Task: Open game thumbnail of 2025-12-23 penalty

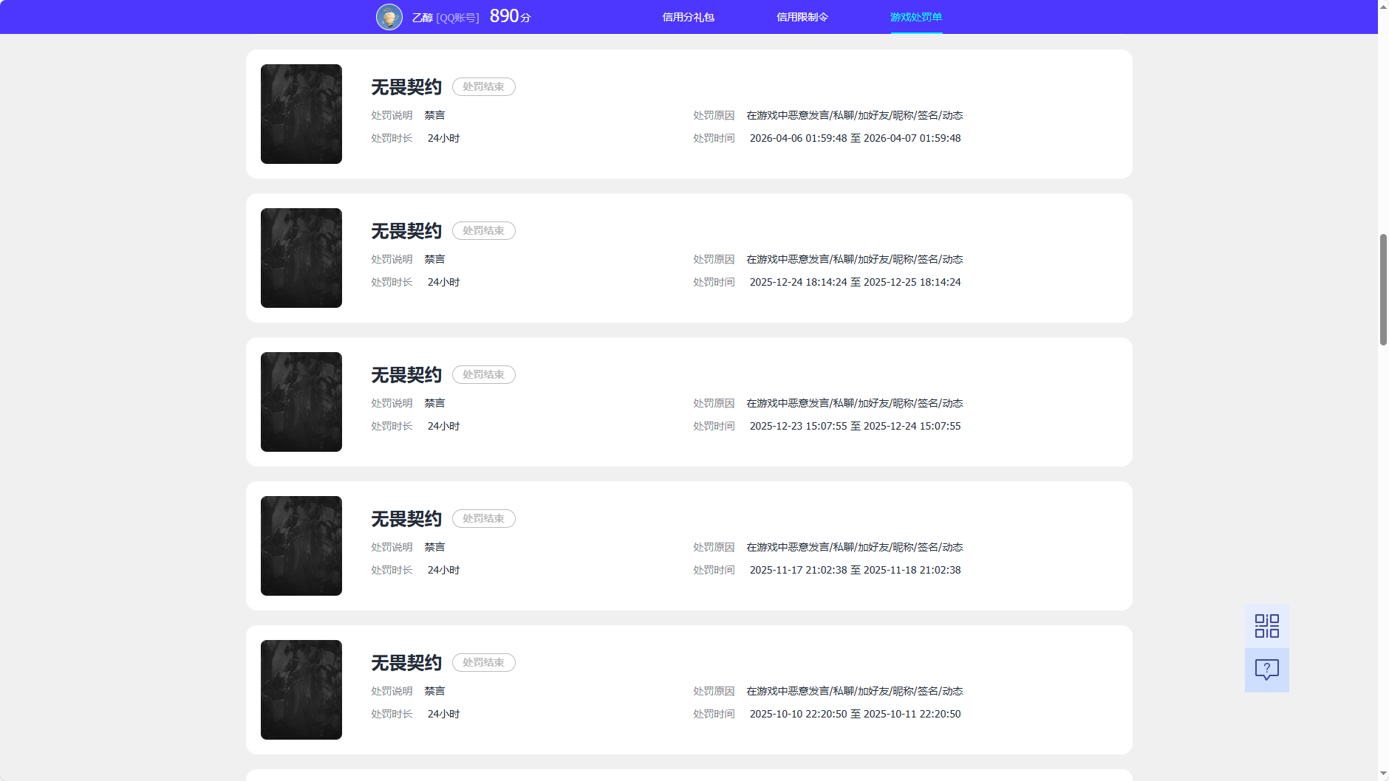Action: [x=301, y=402]
